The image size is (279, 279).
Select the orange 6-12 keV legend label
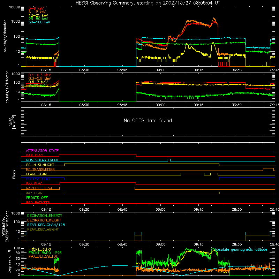click(37, 12)
